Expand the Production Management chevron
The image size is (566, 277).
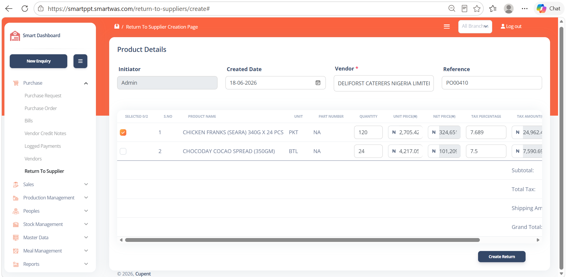[x=86, y=198]
